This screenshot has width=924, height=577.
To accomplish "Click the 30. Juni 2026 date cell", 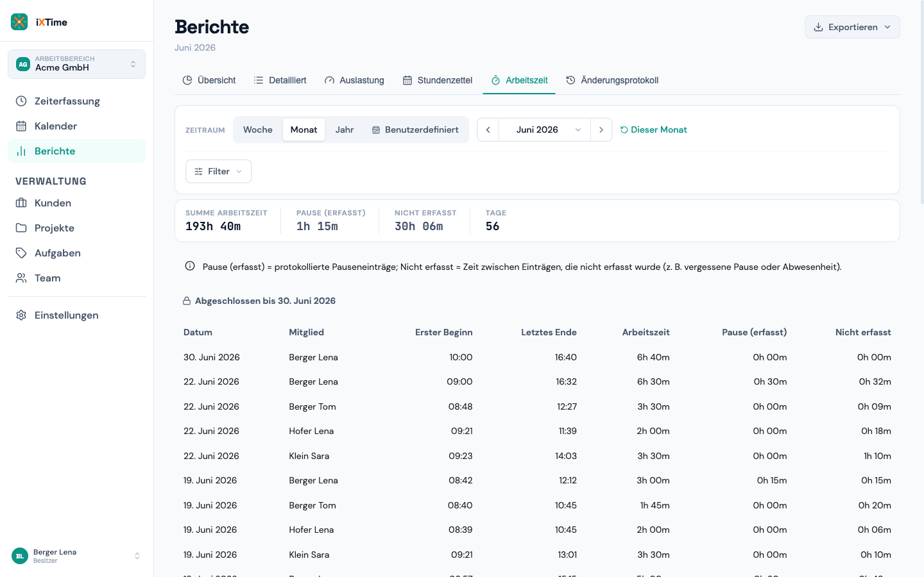I will (x=212, y=357).
